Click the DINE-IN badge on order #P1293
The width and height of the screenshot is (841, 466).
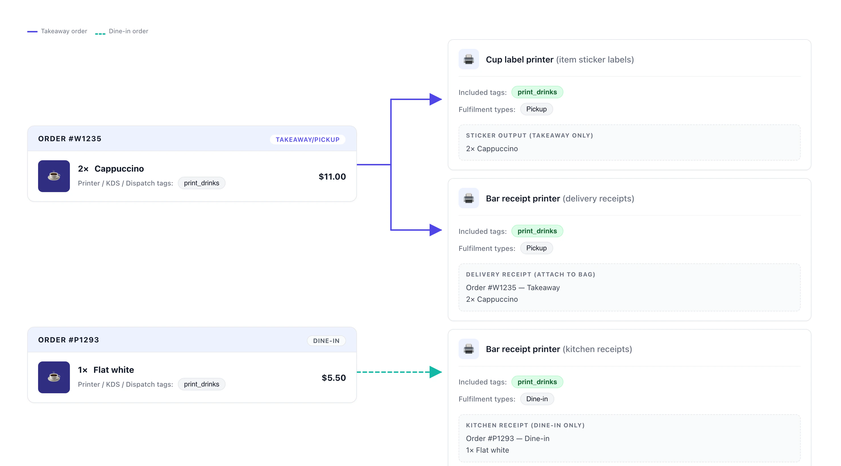(326, 341)
